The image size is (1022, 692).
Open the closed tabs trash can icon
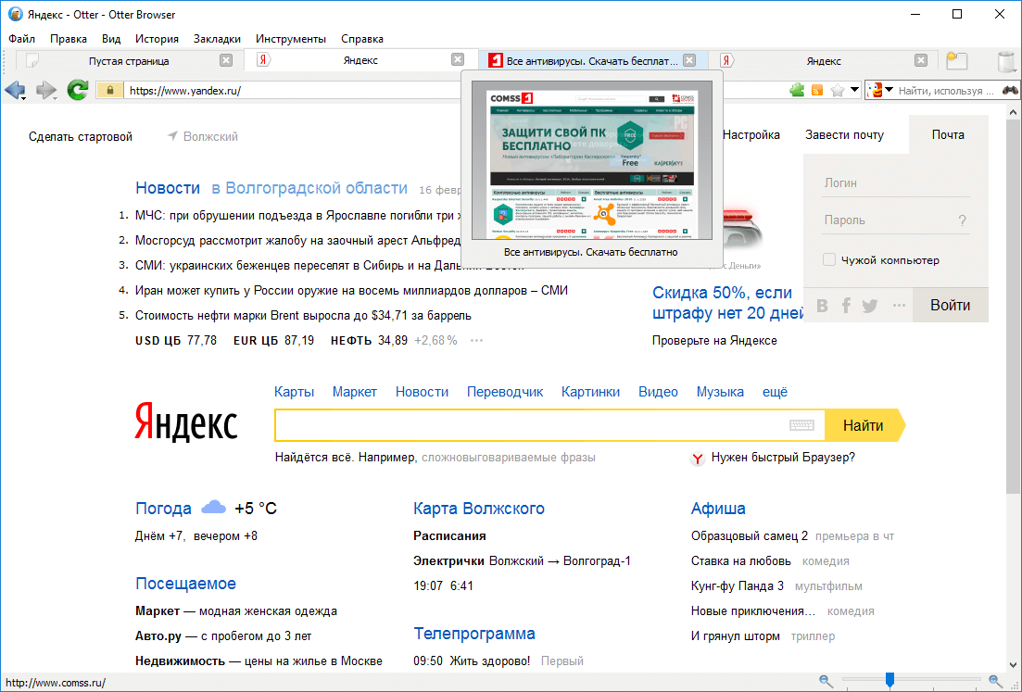point(1008,61)
